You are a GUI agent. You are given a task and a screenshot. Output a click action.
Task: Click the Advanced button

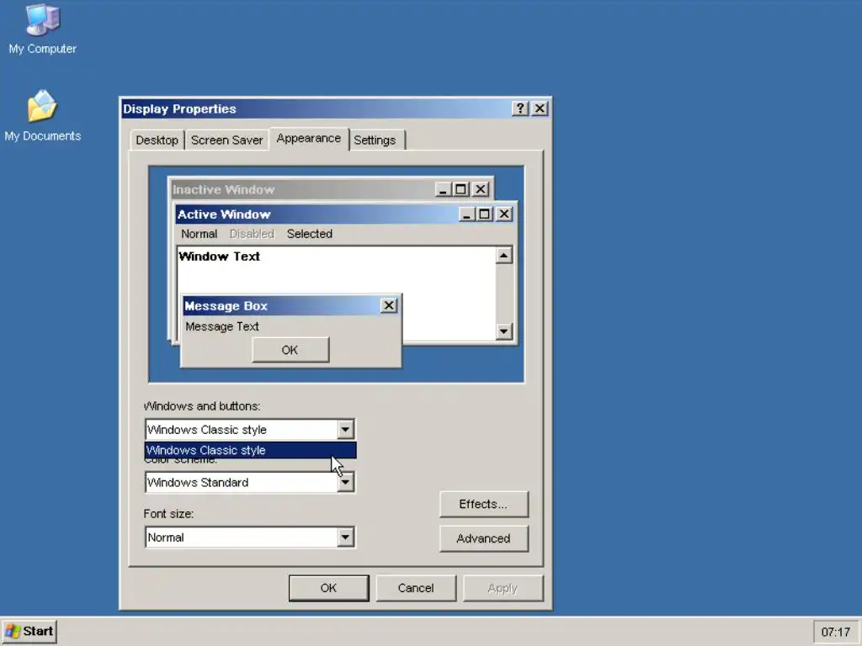coord(484,538)
